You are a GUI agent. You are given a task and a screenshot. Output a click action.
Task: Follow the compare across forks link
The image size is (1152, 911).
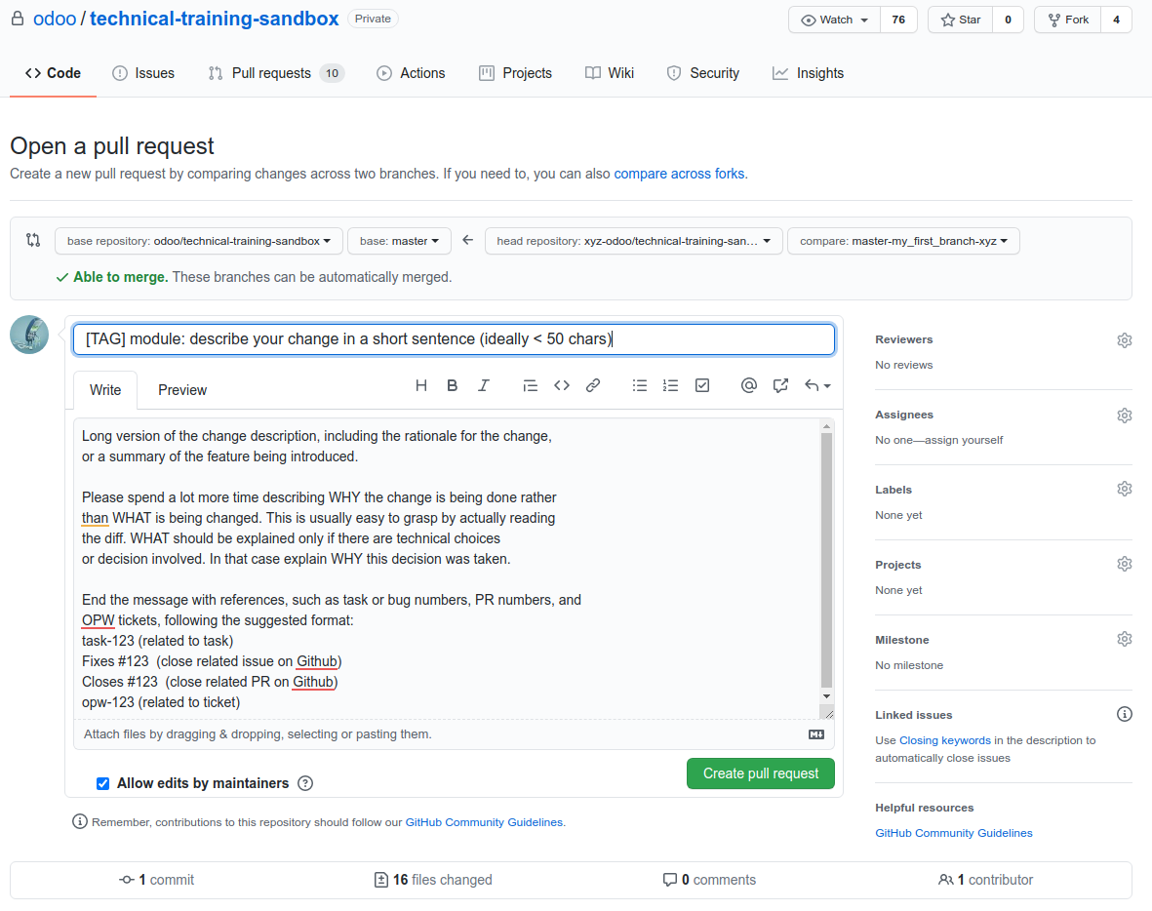coord(680,174)
